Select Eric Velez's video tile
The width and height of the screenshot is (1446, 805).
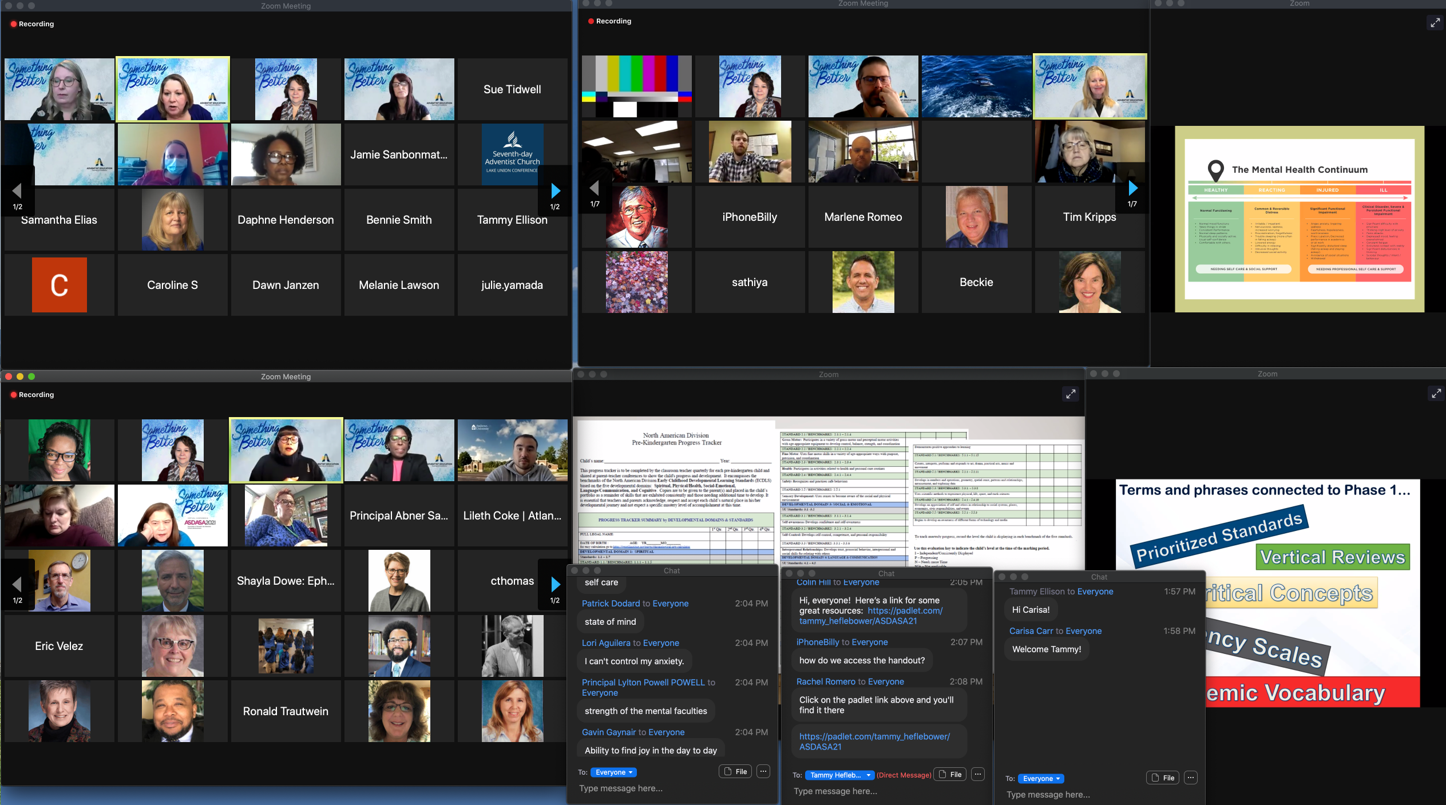(x=59, y=645)
